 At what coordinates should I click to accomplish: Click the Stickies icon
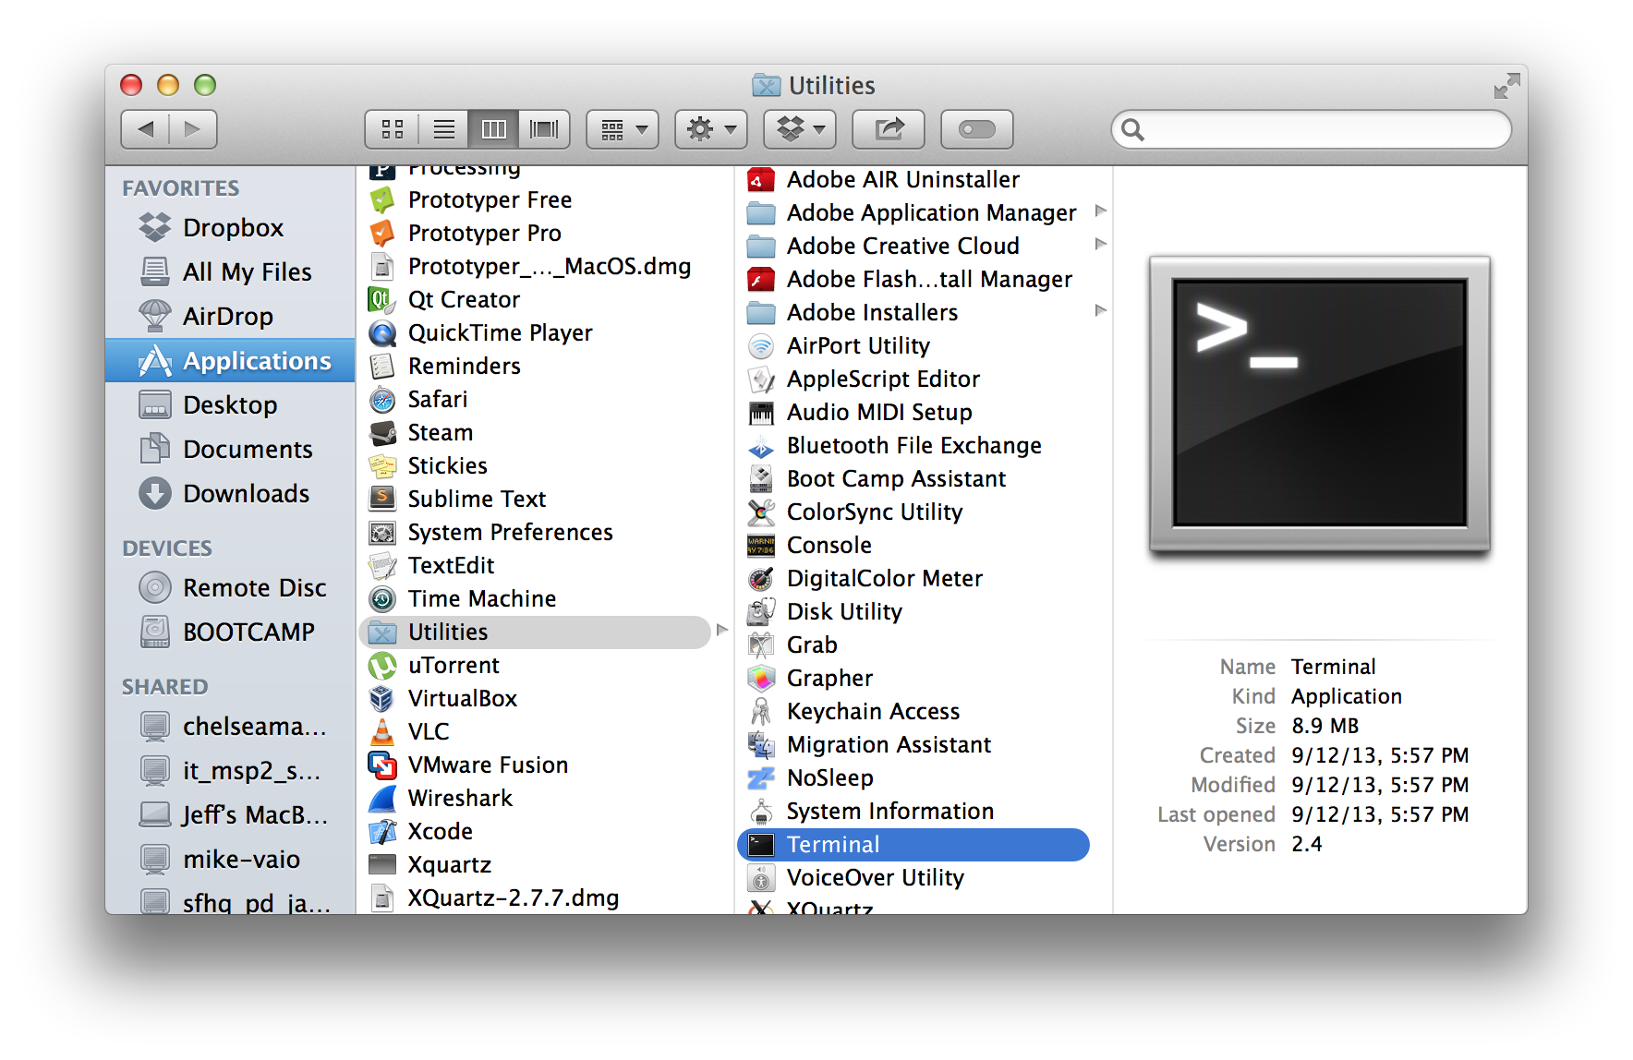(x=382, y=465)
